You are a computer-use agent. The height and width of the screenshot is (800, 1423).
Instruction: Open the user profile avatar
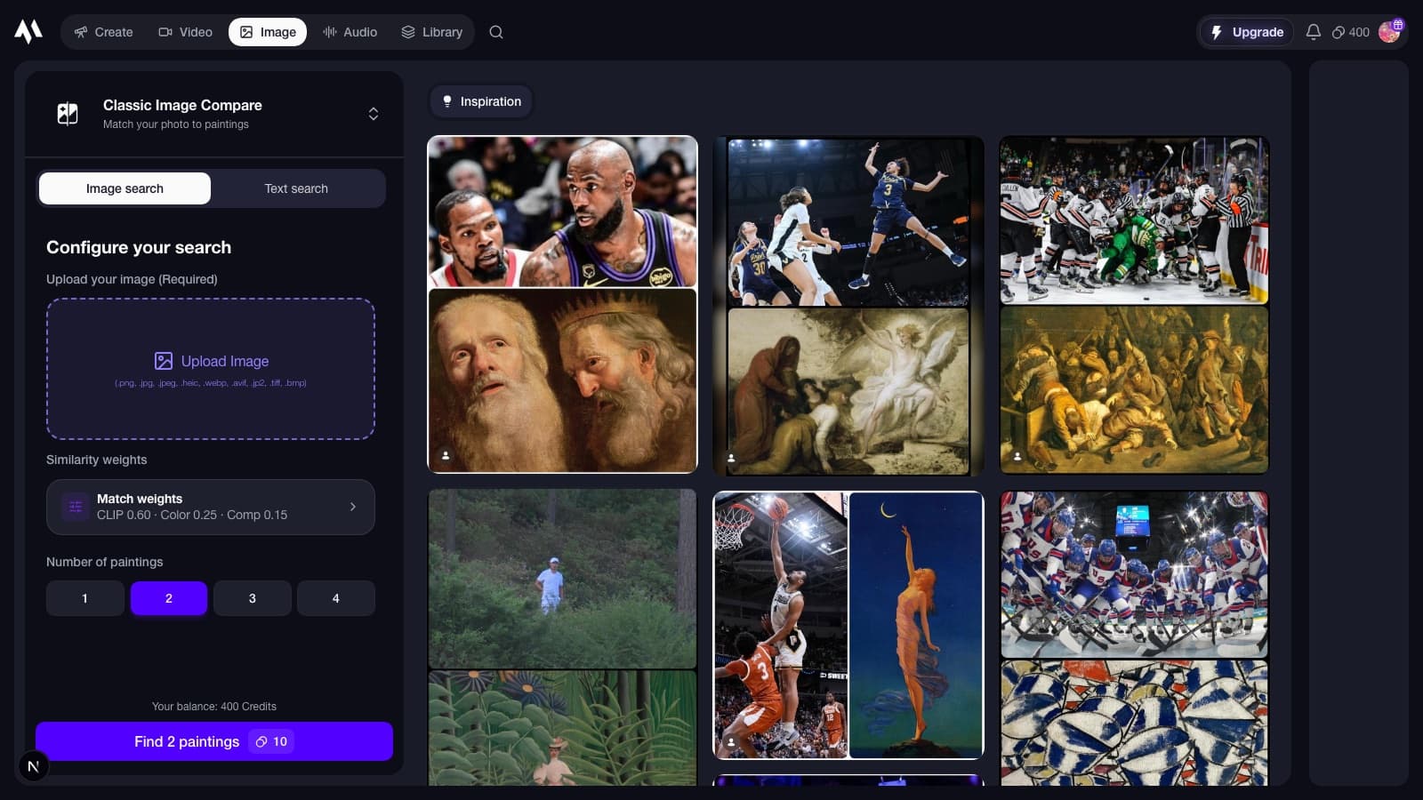click(1389, 32)
